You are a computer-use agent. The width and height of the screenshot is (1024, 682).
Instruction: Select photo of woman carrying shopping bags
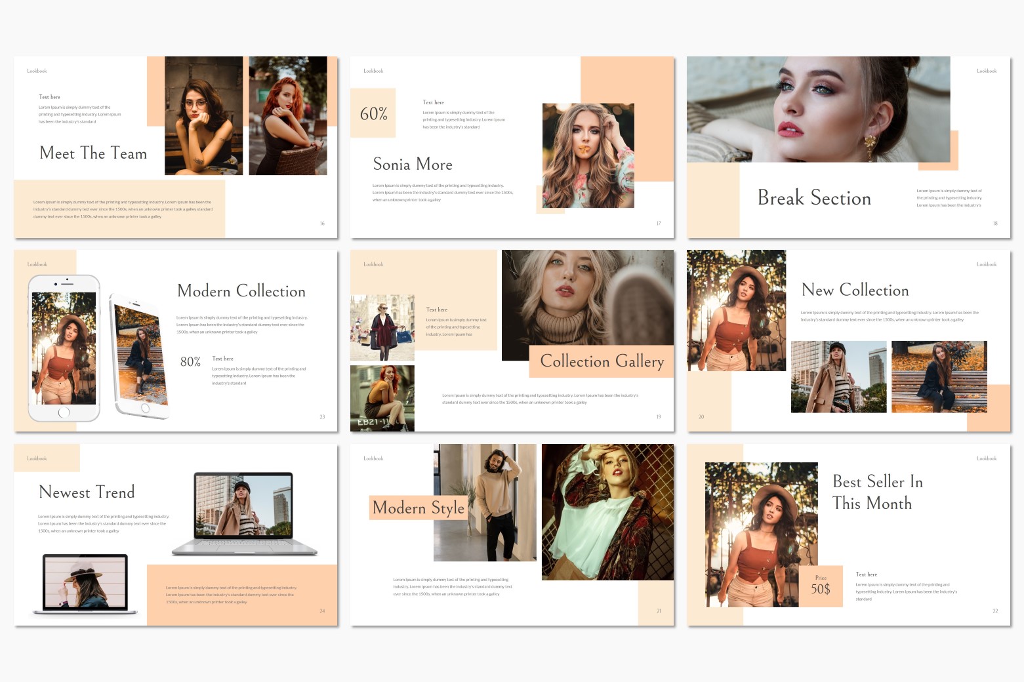pyautogui.click(x=382, y=327)
